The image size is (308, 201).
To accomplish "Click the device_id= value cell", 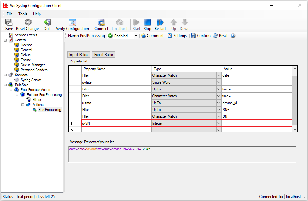I will (257, 103).
